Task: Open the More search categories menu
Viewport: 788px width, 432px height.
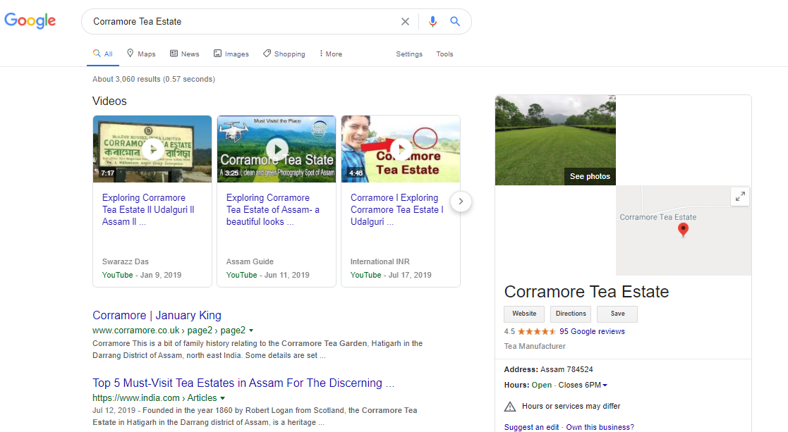Action: coord(331,54)
